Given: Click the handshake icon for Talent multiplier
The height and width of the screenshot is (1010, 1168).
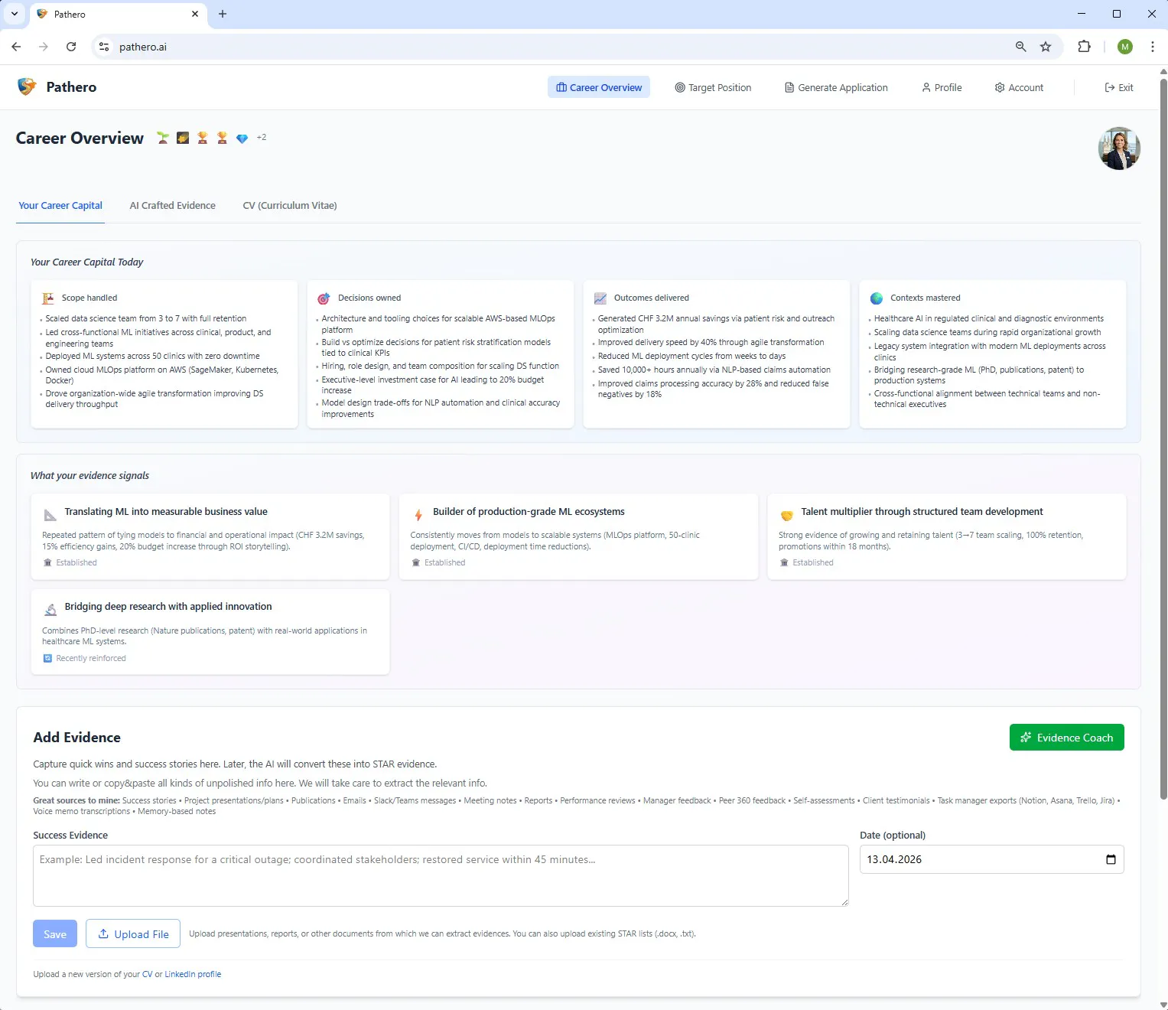Looking at the screenshot, I should click(x=786, y=515).
